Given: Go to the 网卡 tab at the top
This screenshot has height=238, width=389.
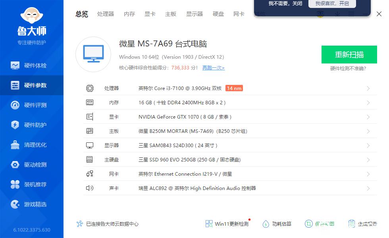Looking at the screenshot, I should tap(239, 14).
